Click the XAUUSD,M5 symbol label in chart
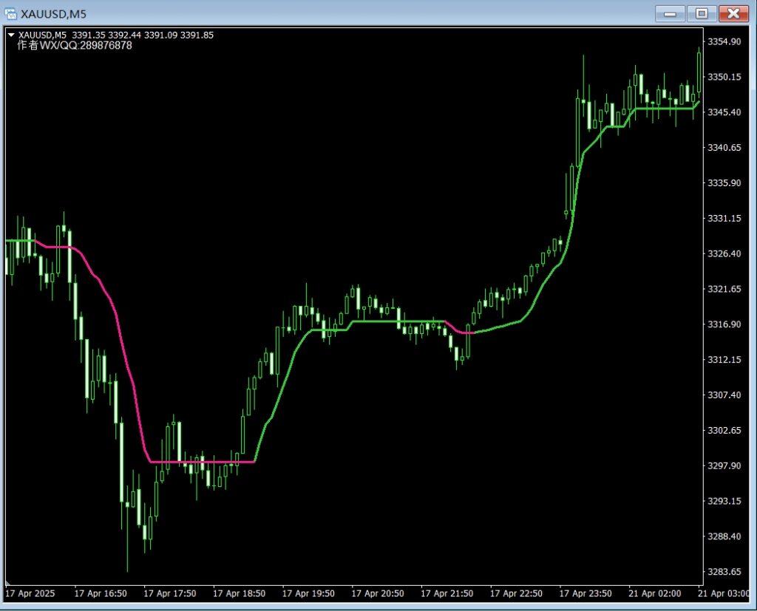The image size is (757, 611). [42, 35]
